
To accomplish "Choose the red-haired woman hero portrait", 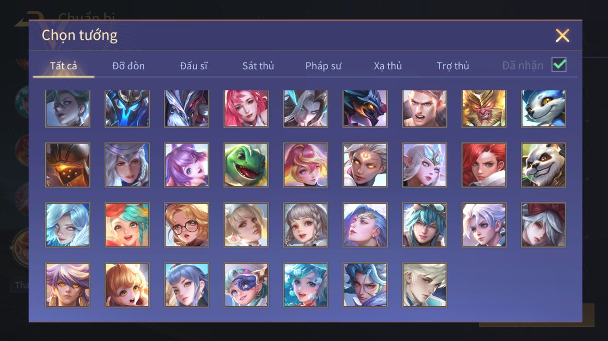I will [484, 165].
